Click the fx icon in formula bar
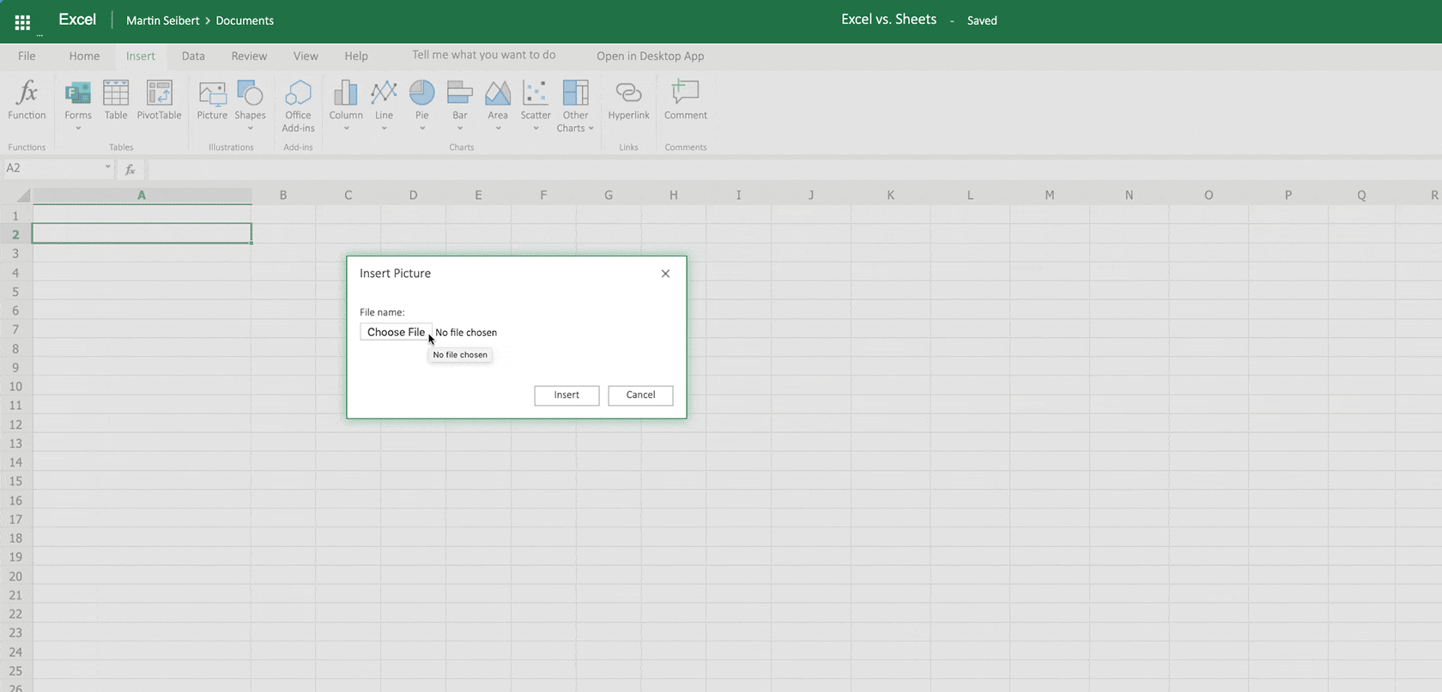This screenshot has height=692, width=1442. click(x=130, y=170)
